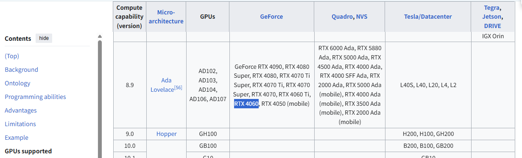The image size is (522, 158).
Task: Go to the Limitations section
Action: (20, 124)
